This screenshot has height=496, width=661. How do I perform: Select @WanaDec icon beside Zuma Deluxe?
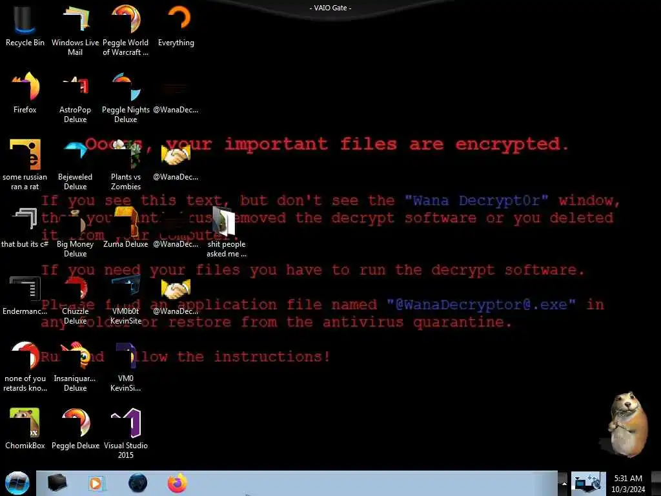pos(176,228)
